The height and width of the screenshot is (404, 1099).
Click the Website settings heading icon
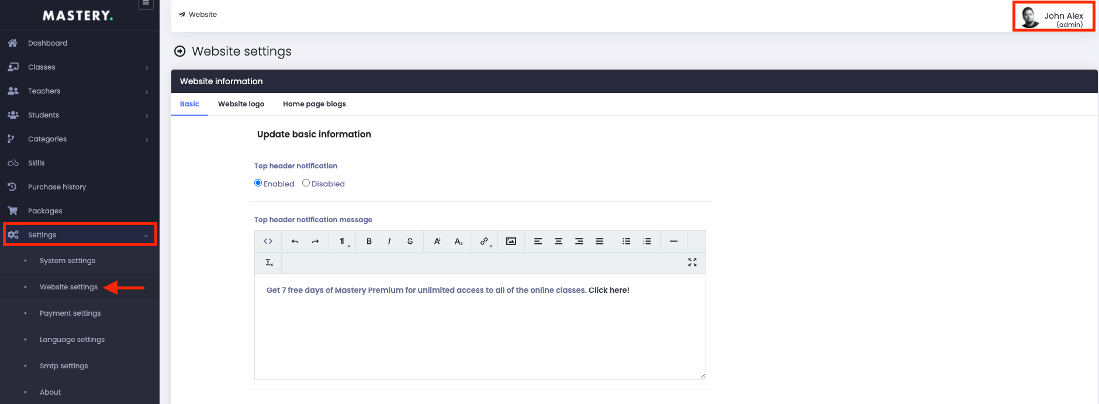180,51
